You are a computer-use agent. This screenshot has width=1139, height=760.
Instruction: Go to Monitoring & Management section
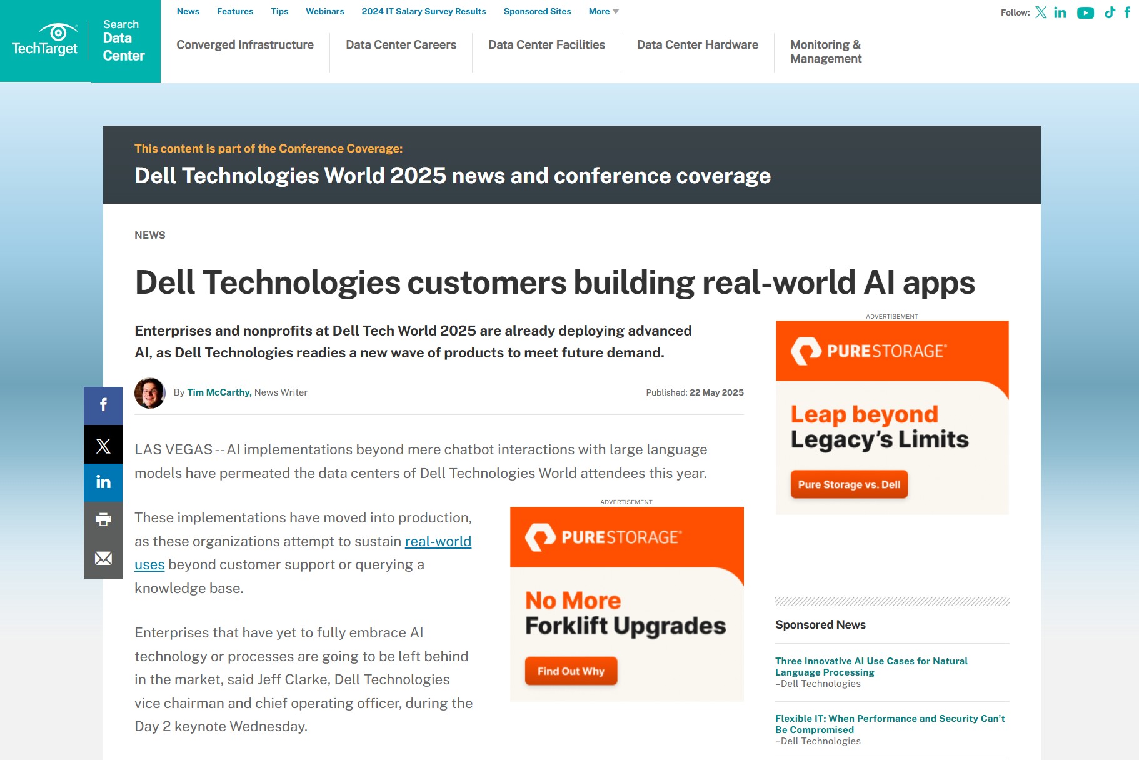point(826,52)
